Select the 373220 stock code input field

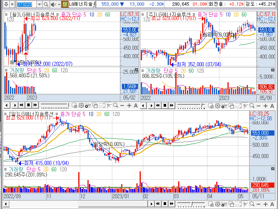(26, 4)
